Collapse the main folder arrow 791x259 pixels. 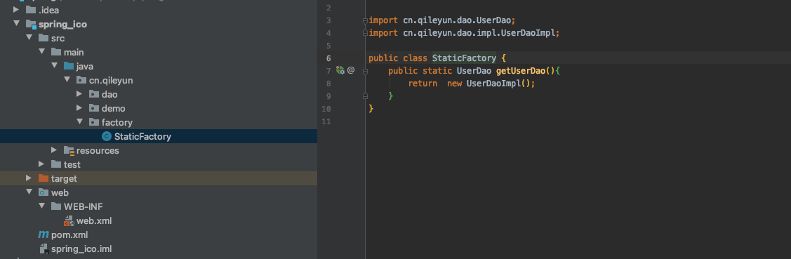[x=41, y=52]
